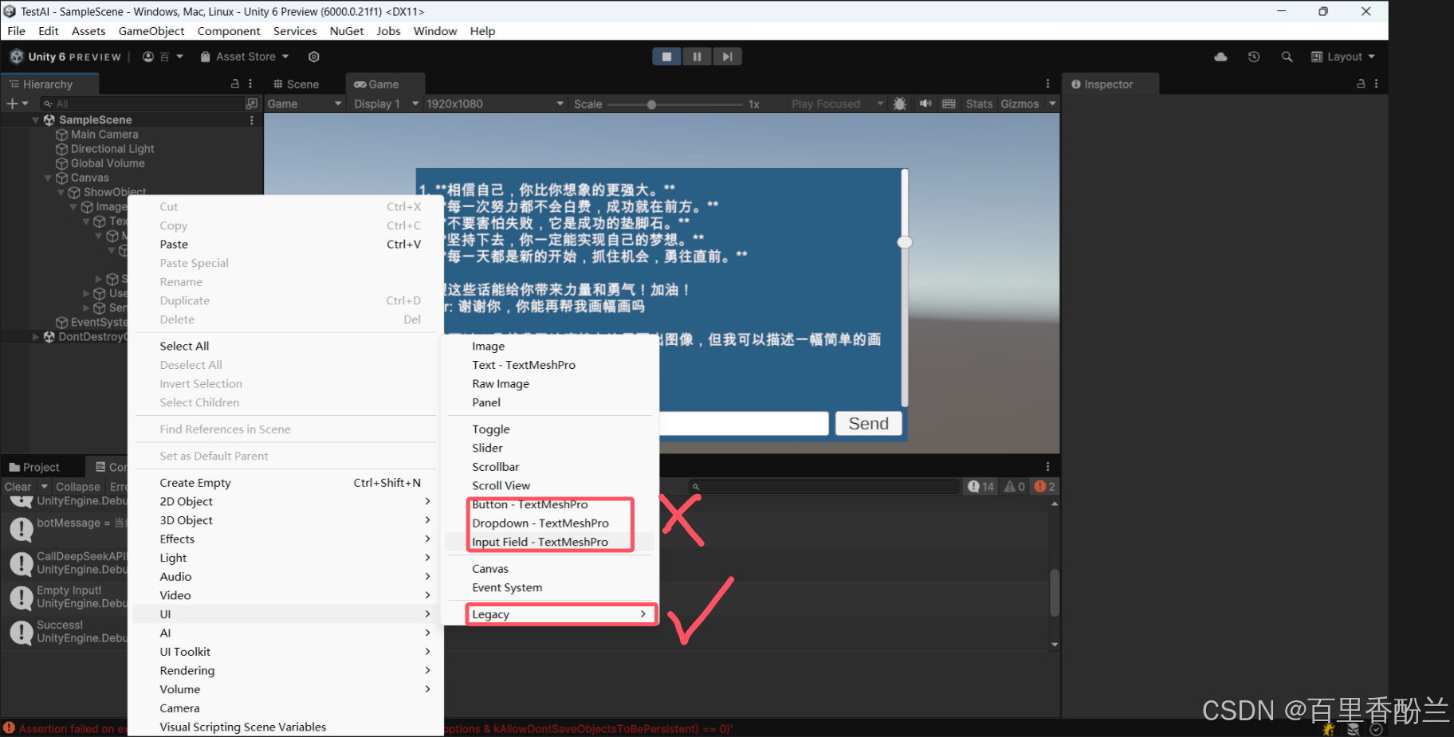Toggle console error count filter

(x=1044, y=486)
